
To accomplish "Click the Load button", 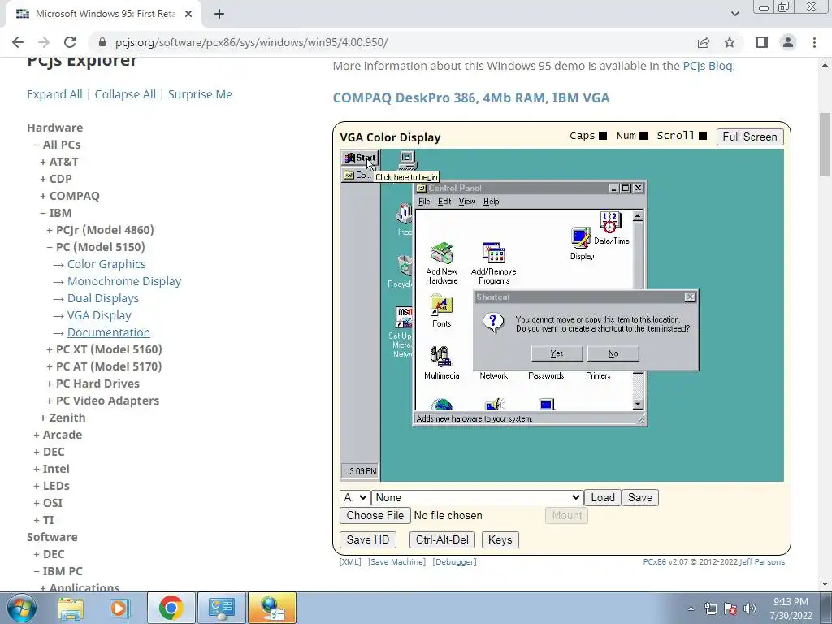I will (x=603, y=498).
